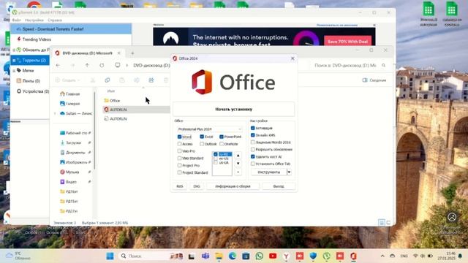Open Музыка folder in Explorer sidebar
The width and height of the screenshot is (468, 263).
coord(69,172)
